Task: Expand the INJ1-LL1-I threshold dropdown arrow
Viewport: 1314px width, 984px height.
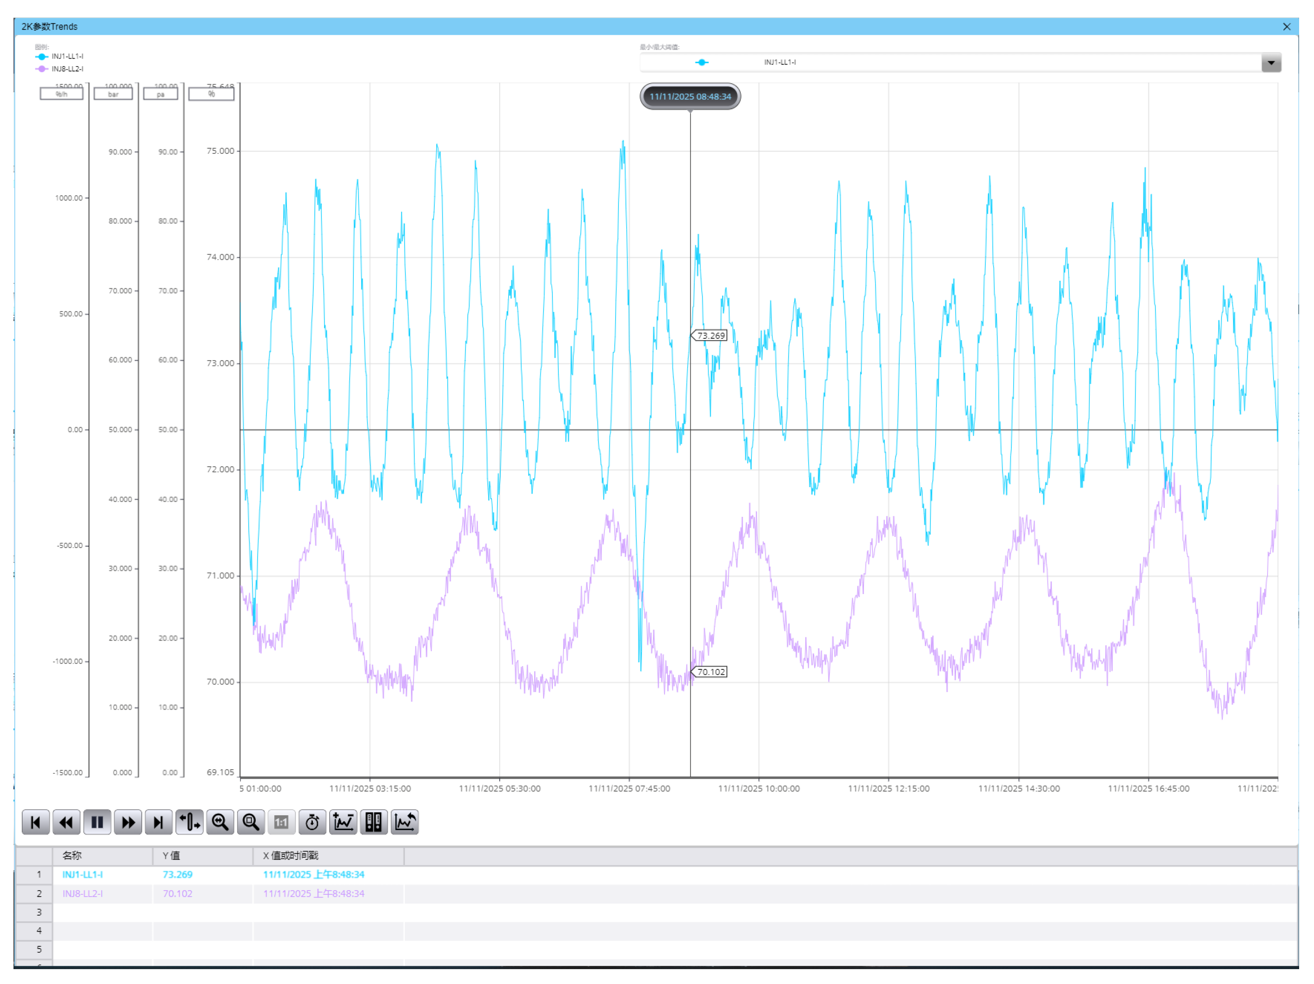Action: coord(1271,62)
